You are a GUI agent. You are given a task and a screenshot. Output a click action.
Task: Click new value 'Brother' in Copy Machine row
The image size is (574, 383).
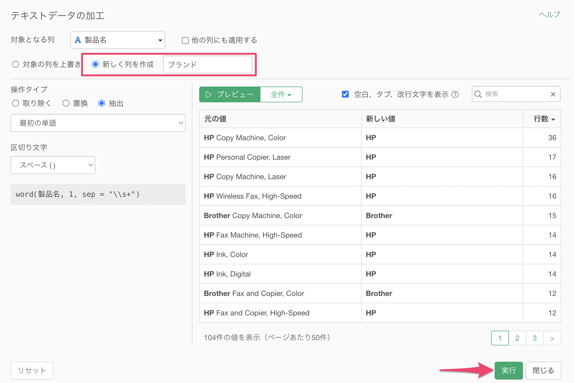click(x=379, y=216)
